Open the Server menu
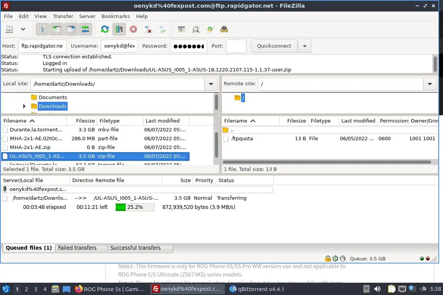The width and height of the screenshot is (443, 295). click(x=87, y=16)
